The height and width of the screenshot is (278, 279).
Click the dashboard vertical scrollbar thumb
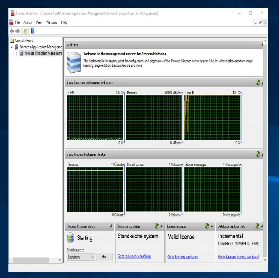click(265, 150)
